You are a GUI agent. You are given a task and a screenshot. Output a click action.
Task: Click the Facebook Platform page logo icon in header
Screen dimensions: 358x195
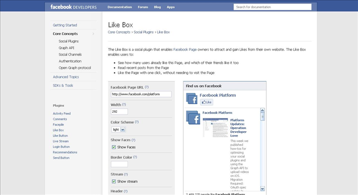point(192,99)
